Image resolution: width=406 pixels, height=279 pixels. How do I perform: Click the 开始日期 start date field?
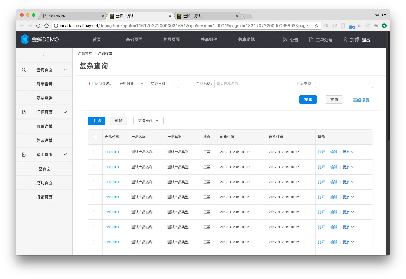127,84
